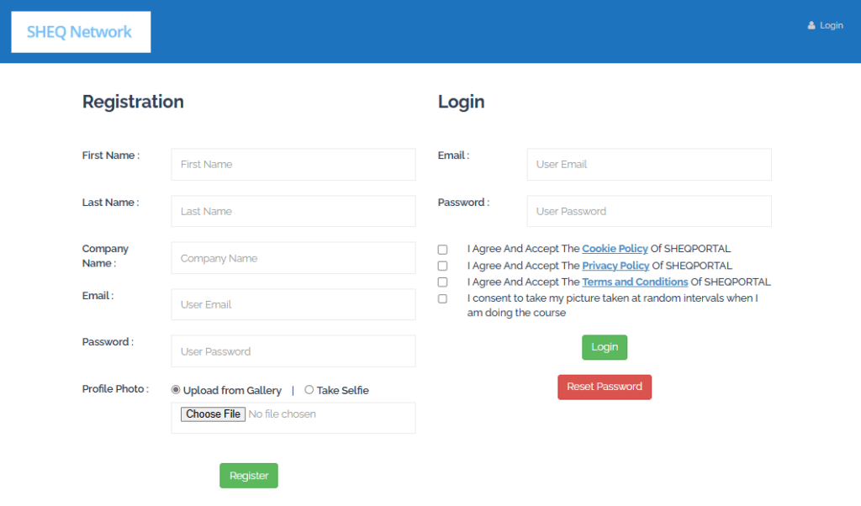
Task: Open the Privacy Policy link
Action: pos(615,266)
